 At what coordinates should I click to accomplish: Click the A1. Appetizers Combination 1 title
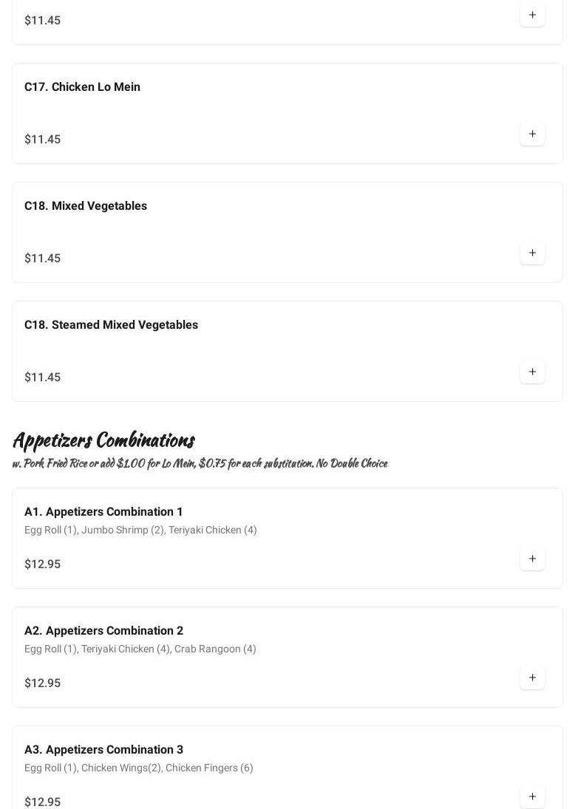103,512
